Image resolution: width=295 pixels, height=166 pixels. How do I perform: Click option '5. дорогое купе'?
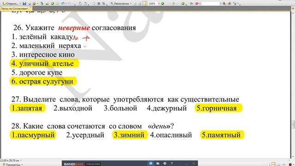tap(37, 72)
